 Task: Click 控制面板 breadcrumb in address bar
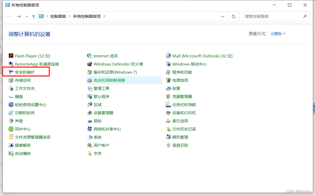click(58, 16)
